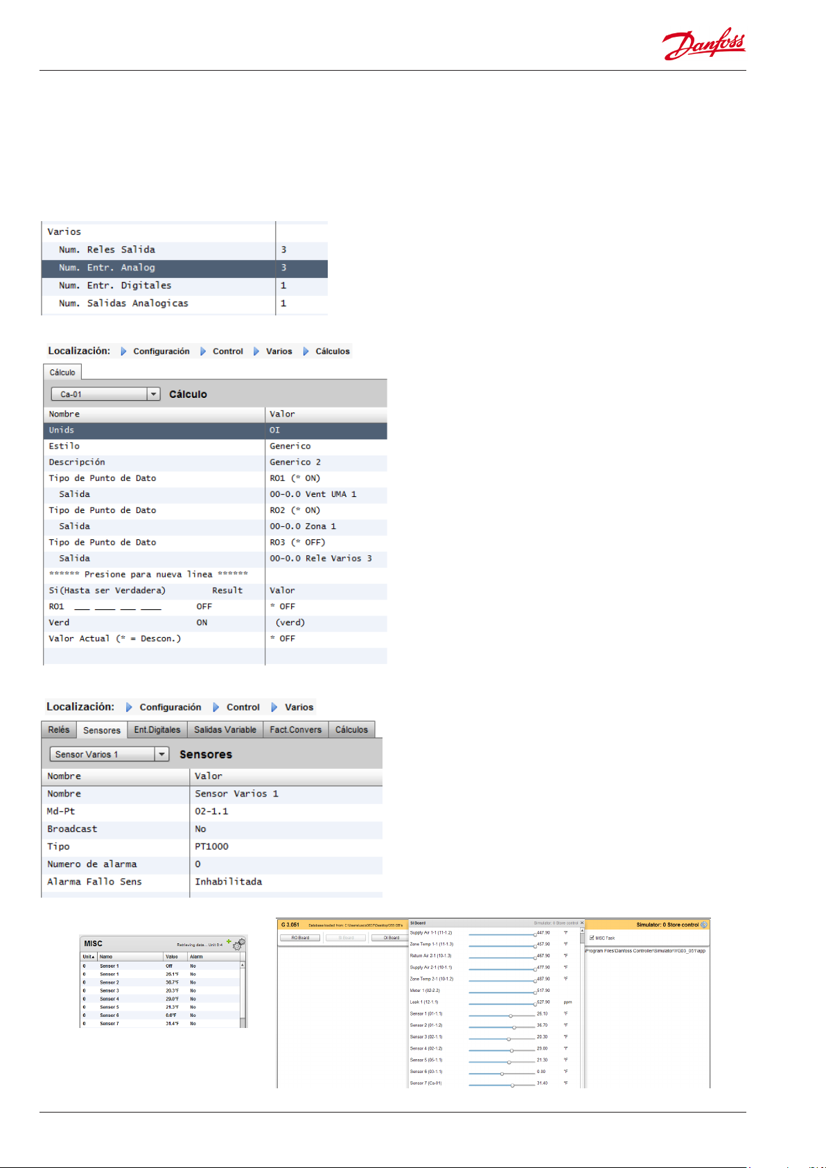Select the 'Unids' row in Cálculo table
826x1168 pixels.
click(x=215, y=430)
